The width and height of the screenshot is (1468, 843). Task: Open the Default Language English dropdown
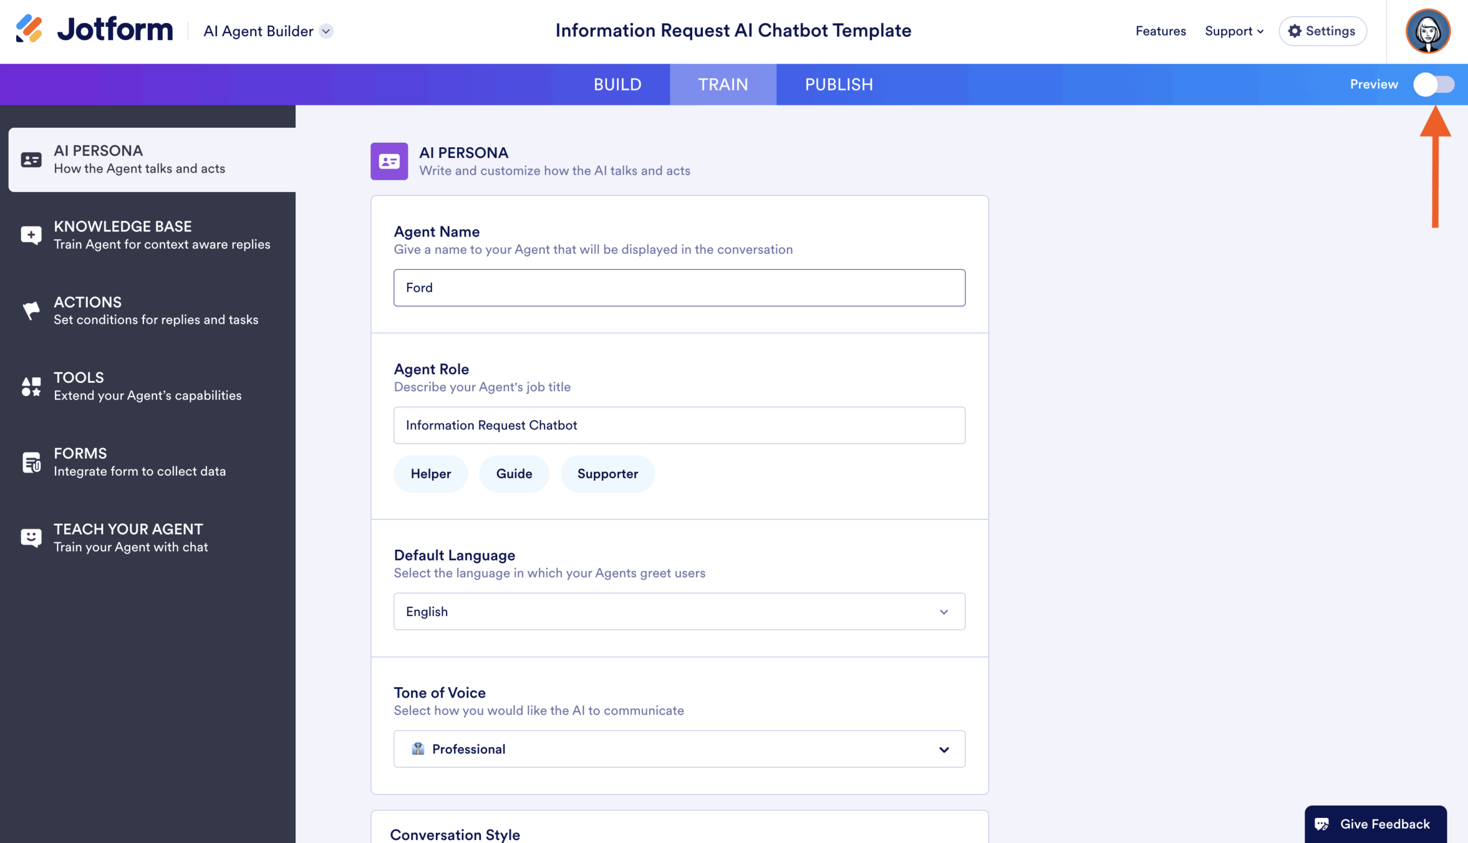679,611
